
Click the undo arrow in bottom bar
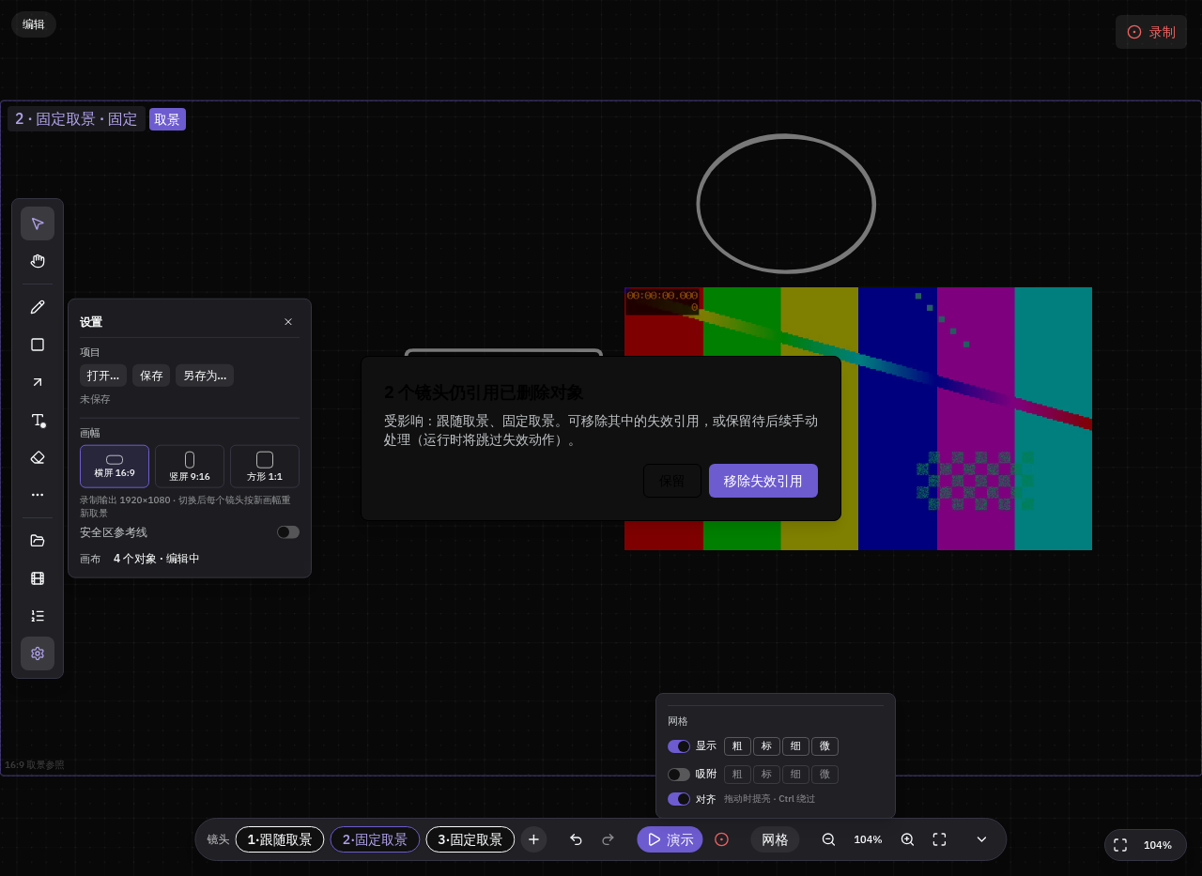[x=576, y=839]
